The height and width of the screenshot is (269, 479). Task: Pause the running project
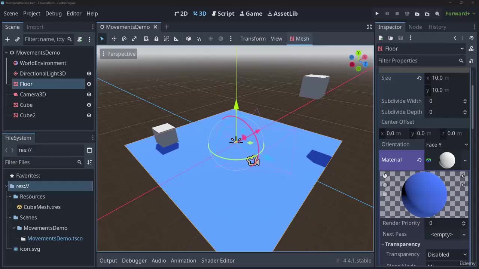tap(387, 13)
